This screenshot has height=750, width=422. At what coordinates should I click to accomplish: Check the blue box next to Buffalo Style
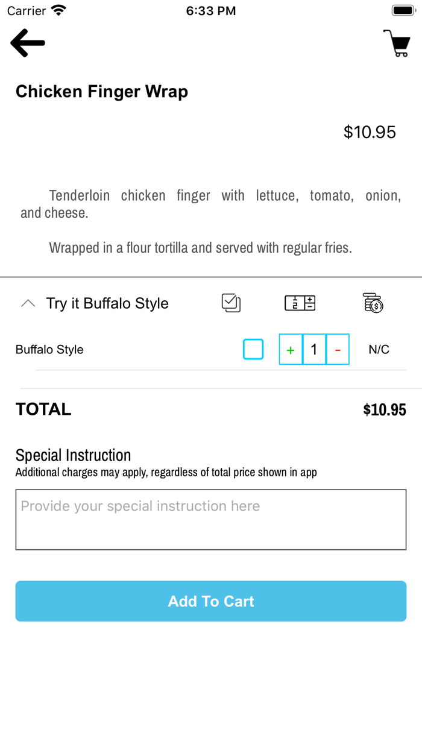coord(253,349)
